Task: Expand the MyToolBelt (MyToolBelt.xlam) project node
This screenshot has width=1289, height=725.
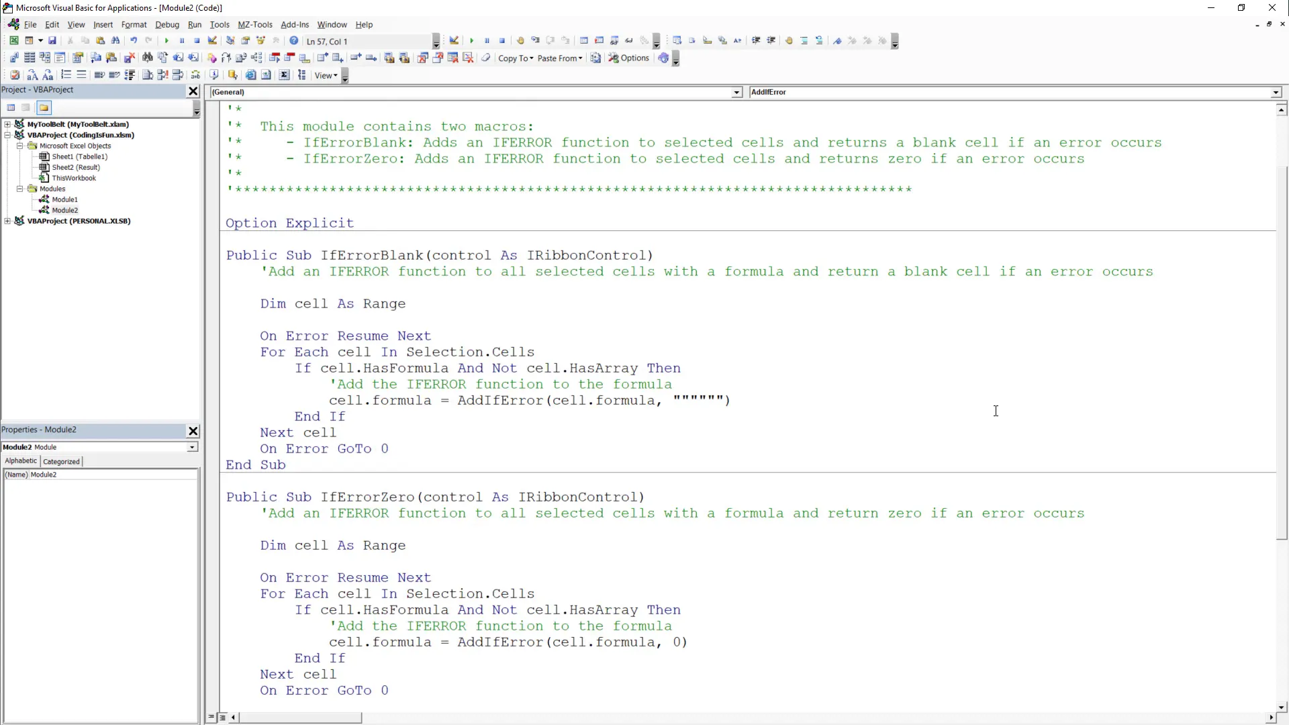Action: click(x=7, y=124)
